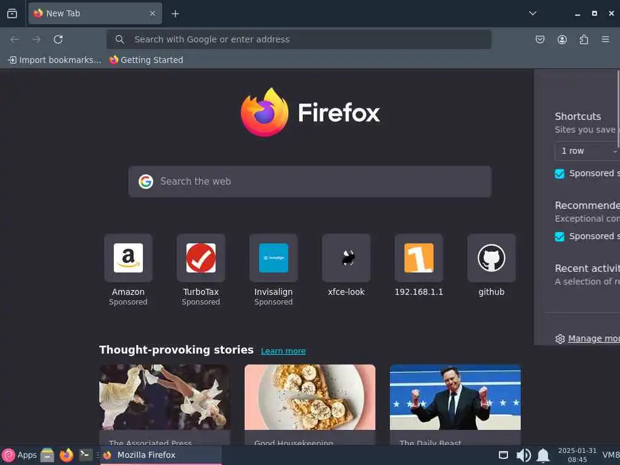The width and height of the screenshot is (620, 465).
Task: Open a new tab with plus button
Action: [x=175, y=14]
